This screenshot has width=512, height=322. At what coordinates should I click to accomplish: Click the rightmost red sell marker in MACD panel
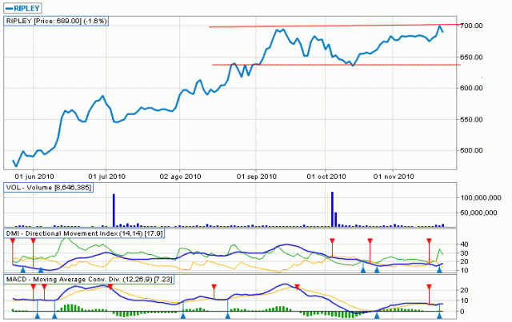coord(429,287)
